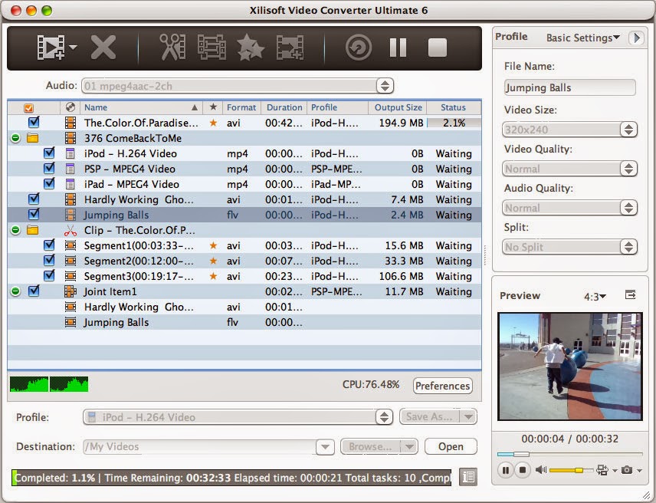Sort list by the Format column header
Image resolution: width=656 pixels, height=503 pixels.
pos(241,107)
